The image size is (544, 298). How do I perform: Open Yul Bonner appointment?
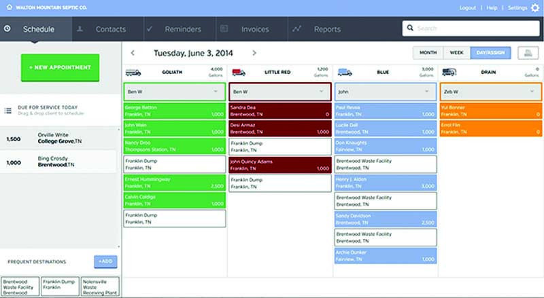pos(491,111)
